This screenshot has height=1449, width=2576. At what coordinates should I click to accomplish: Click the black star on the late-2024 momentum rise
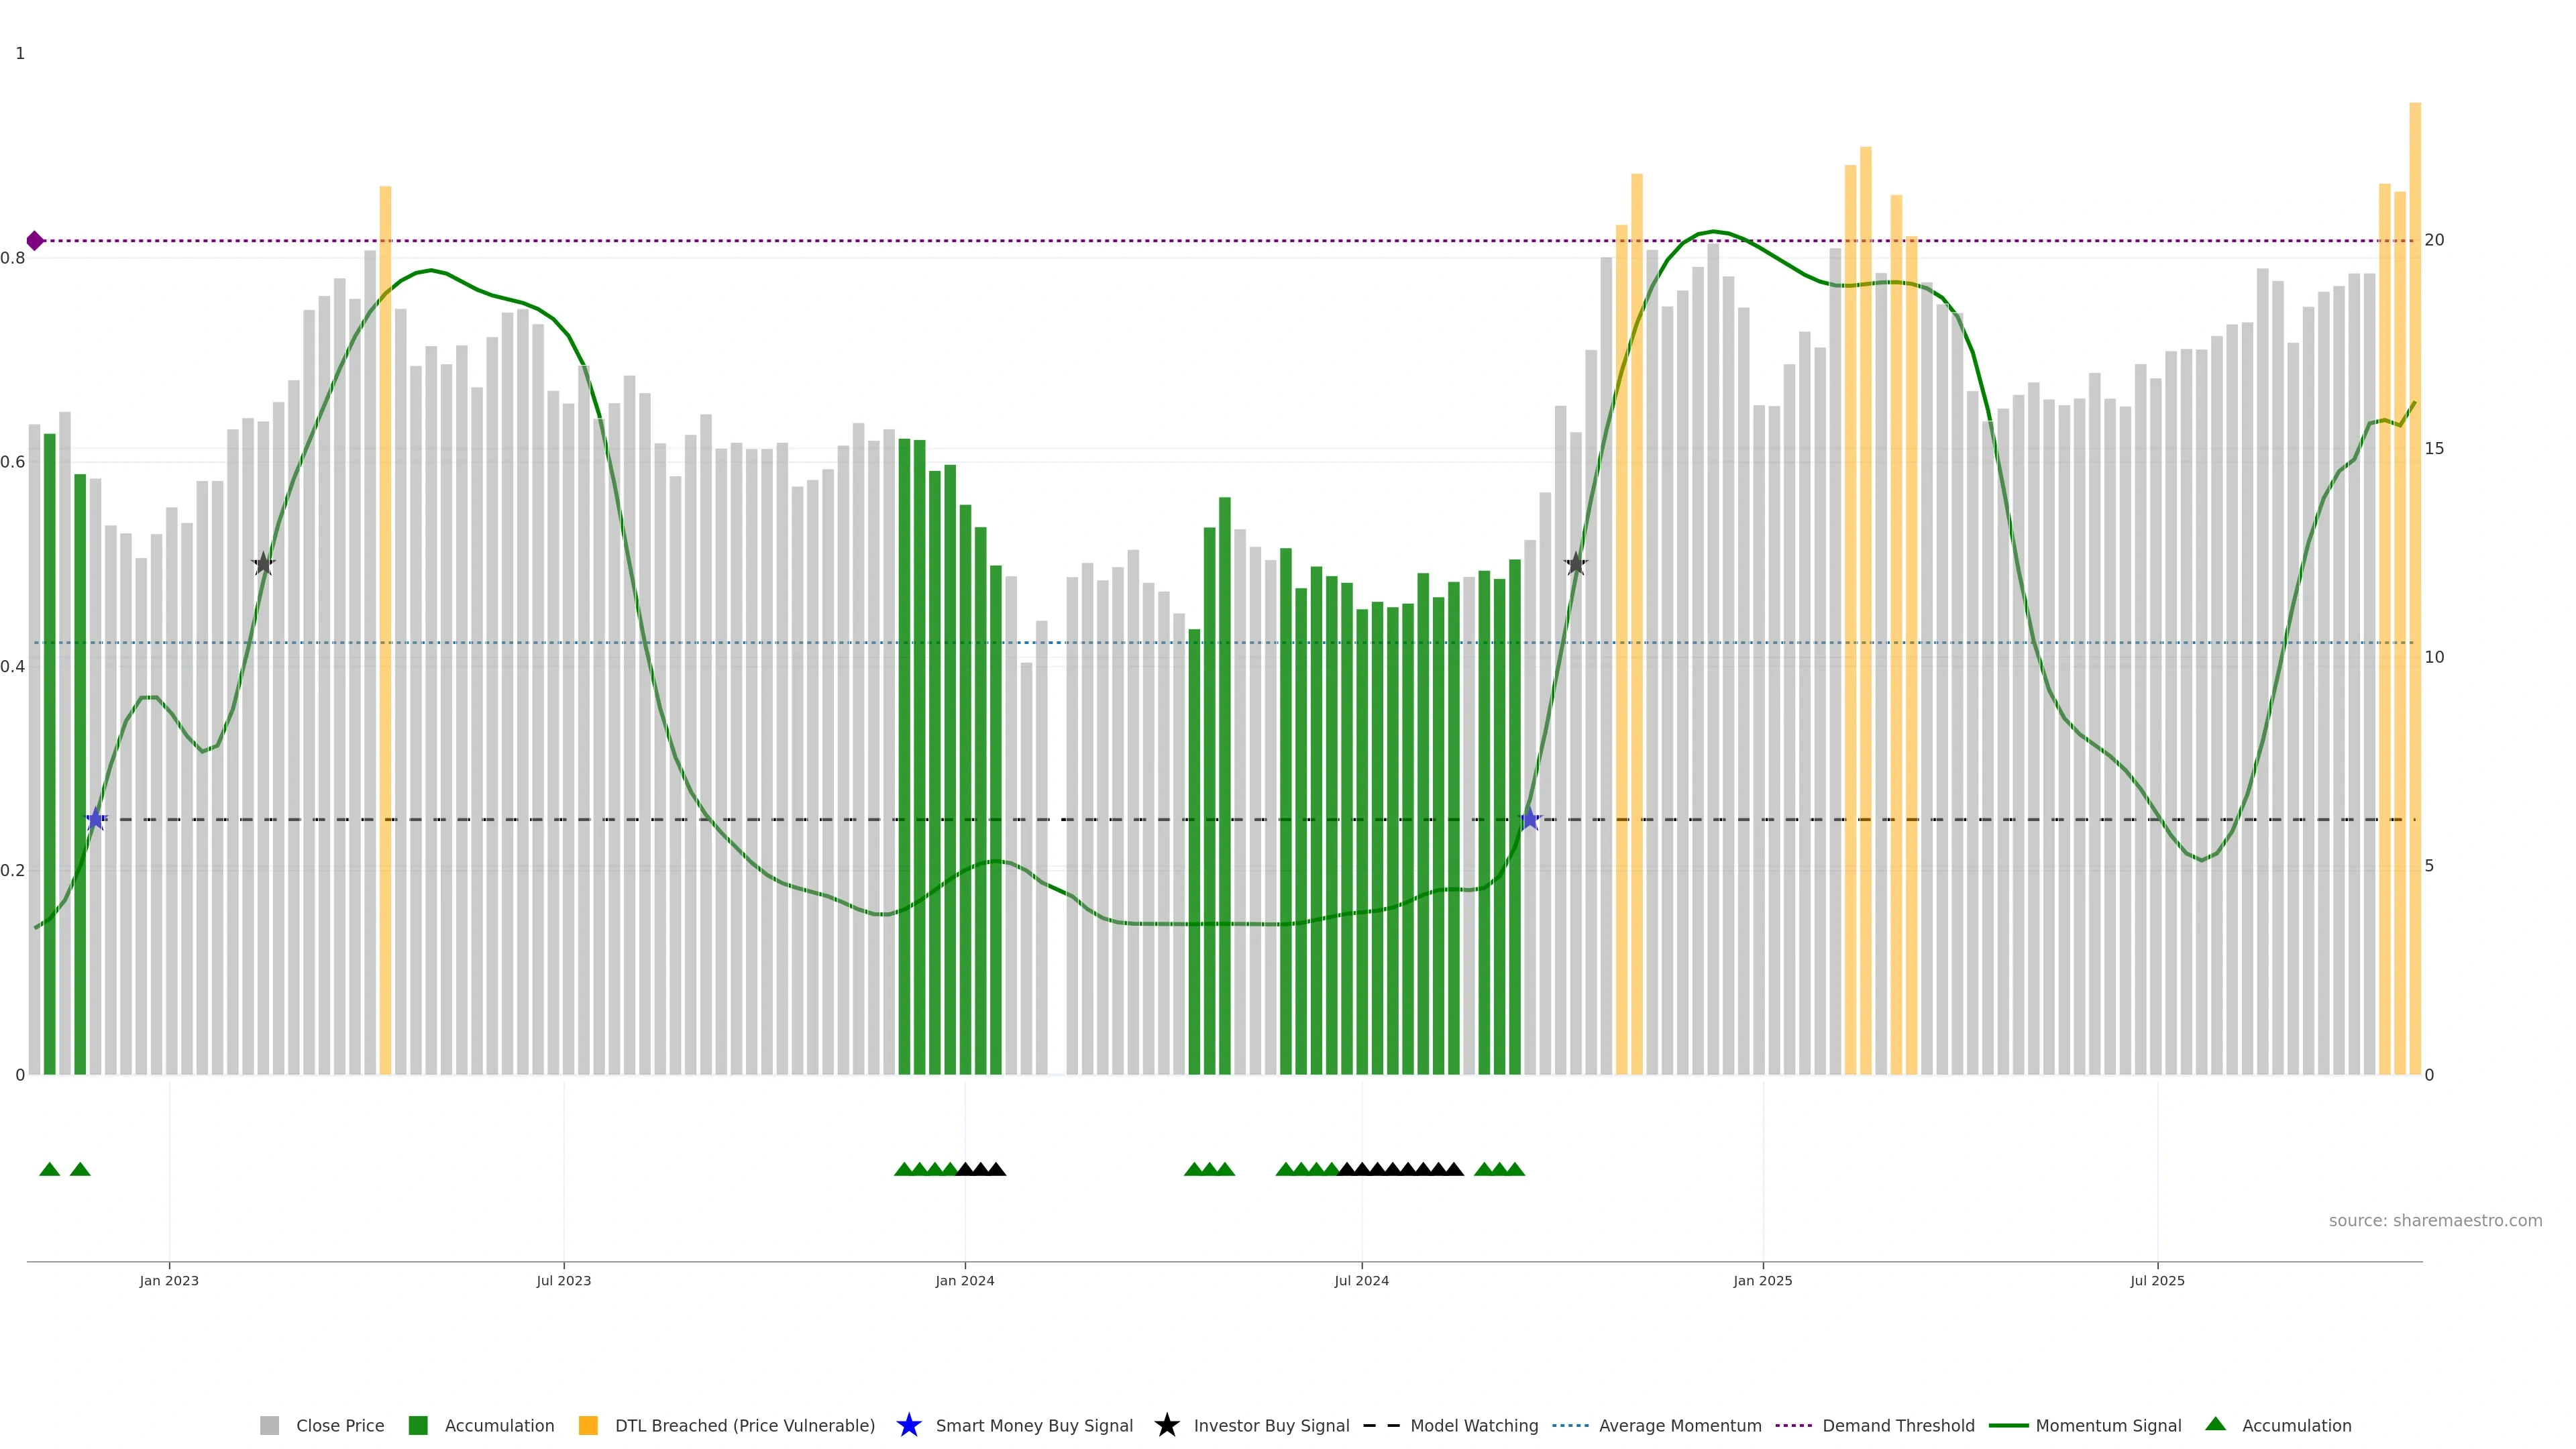(x=1575, y=564)
